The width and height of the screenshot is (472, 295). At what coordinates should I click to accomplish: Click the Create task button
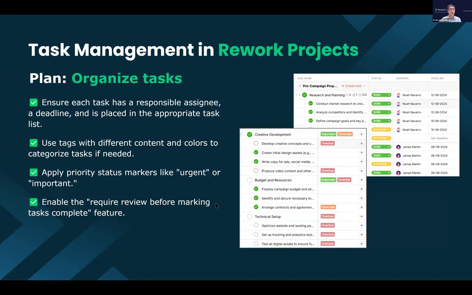352,86
